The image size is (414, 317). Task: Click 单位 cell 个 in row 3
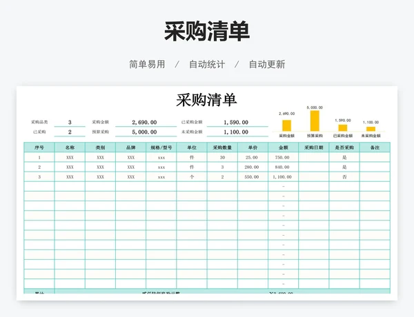click(x=192, y=176)
